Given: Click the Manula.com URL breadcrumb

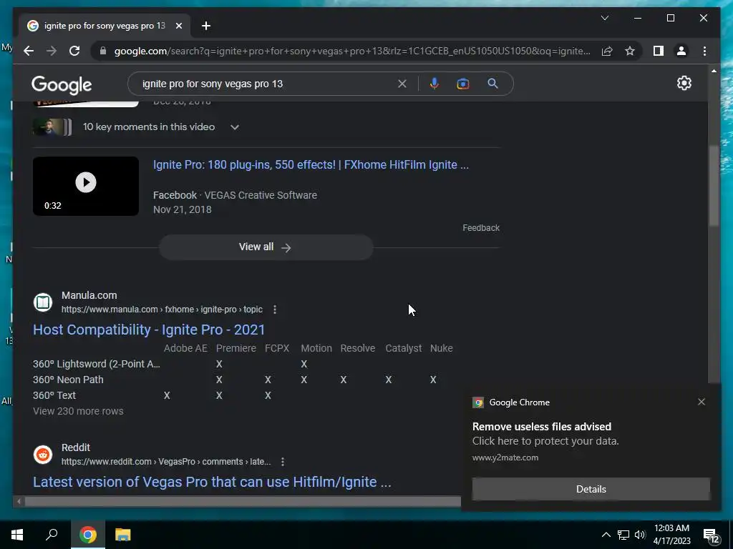Looking at the screenshot, I should tap(162, 310).
